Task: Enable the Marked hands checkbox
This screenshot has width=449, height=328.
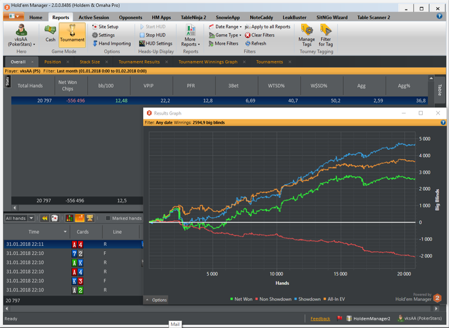Action: (108, 218)
